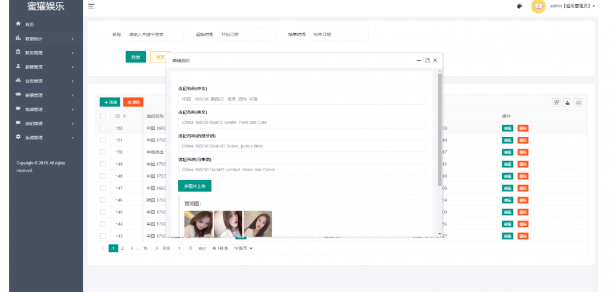Image resolution: width=610 pixels, height=292 pixels.
Task: Tick the checkbox for row ID 147
Action: tap(103, 188)
